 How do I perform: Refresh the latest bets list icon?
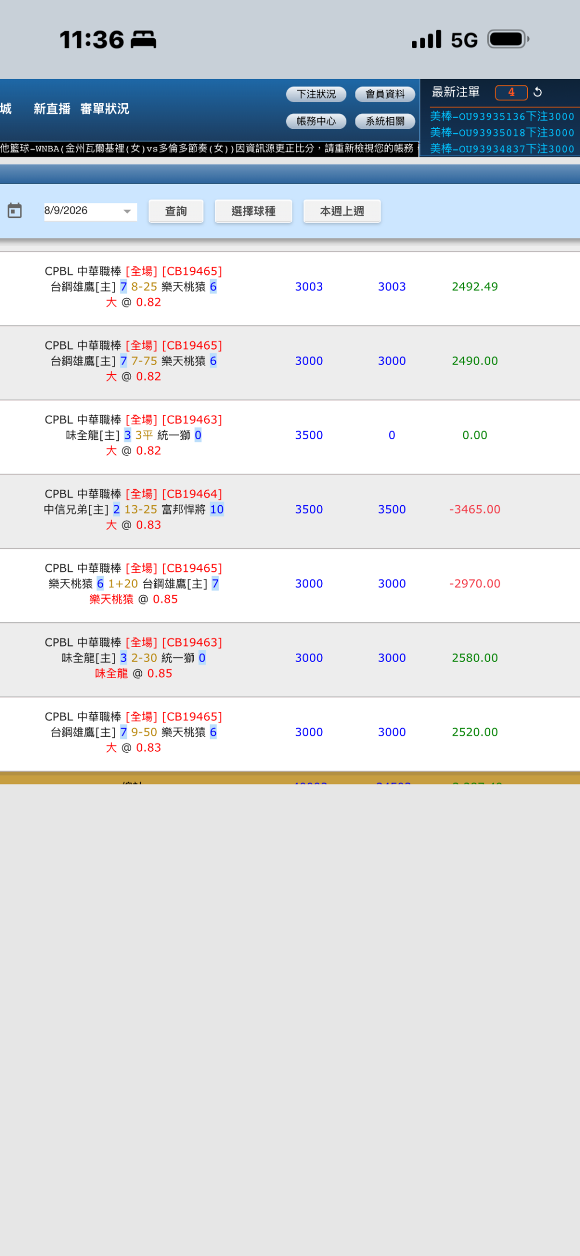pos(538,92)
